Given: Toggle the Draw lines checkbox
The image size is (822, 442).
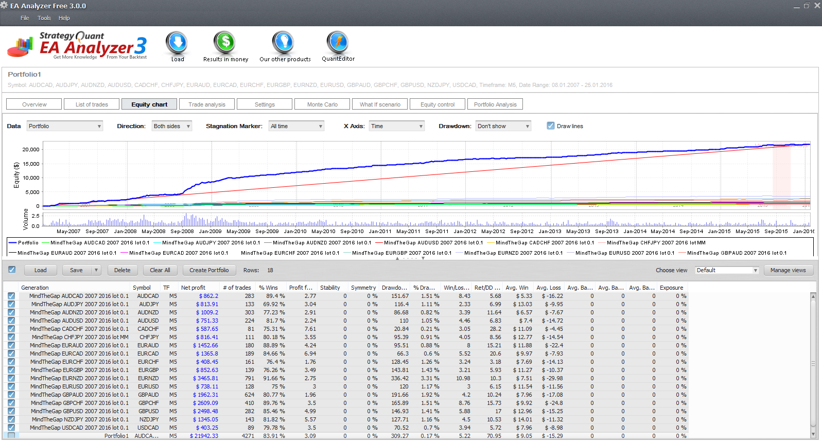Looking at the screenshot, I should pyautogui.click(x=551, y=126).
